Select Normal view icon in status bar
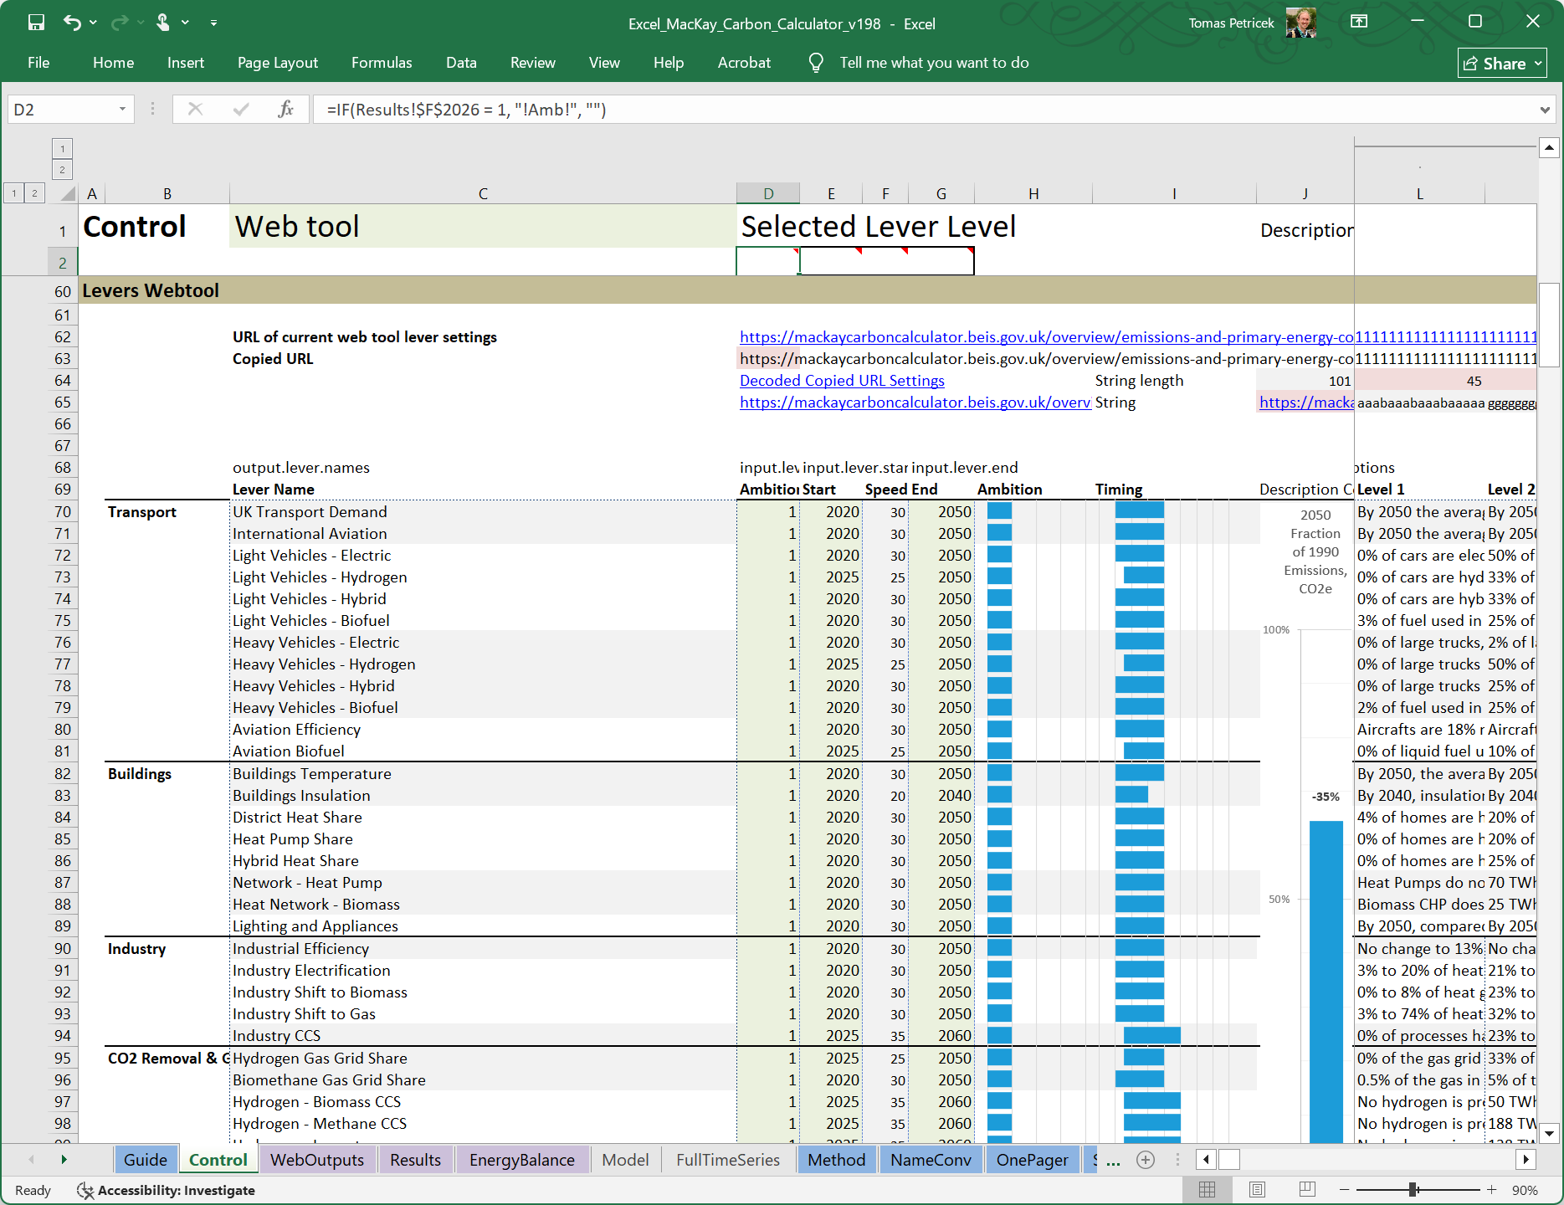1564x1205 pixels. pos(1207,1190)
